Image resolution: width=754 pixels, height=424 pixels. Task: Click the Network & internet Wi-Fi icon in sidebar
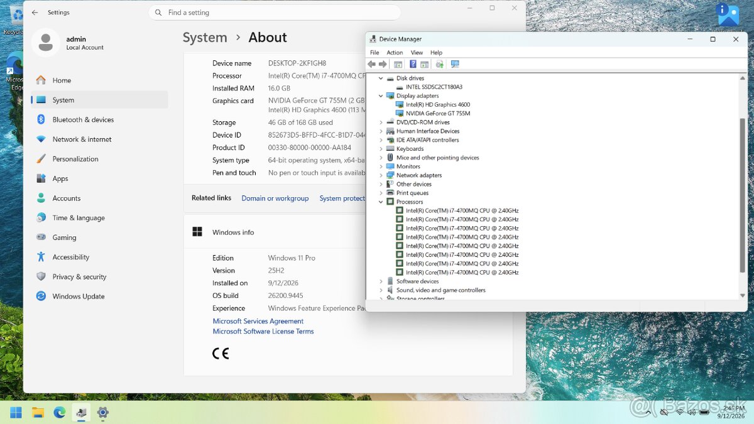[x=41, y=139]
